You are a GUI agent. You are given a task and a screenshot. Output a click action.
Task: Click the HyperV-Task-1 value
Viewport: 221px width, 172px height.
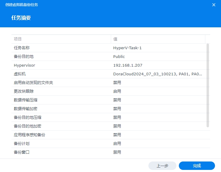pos(127,48)
